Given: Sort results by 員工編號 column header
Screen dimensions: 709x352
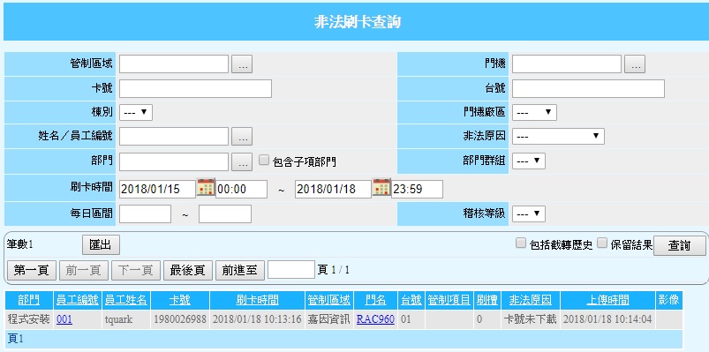Looking at the screenshot, I should pos(78,300).
